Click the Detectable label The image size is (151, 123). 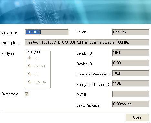coord(10,94)
